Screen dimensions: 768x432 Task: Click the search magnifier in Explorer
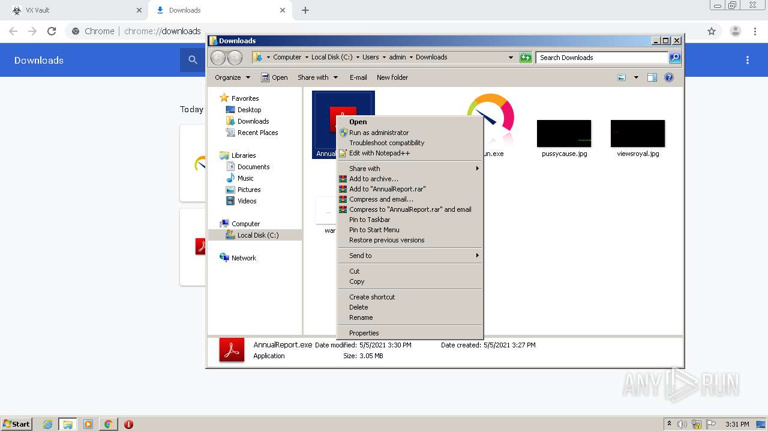[x=675, y=58]
